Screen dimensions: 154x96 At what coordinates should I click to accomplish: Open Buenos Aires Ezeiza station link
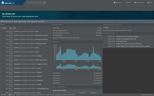pyautogui.click(x=42, y=39)
